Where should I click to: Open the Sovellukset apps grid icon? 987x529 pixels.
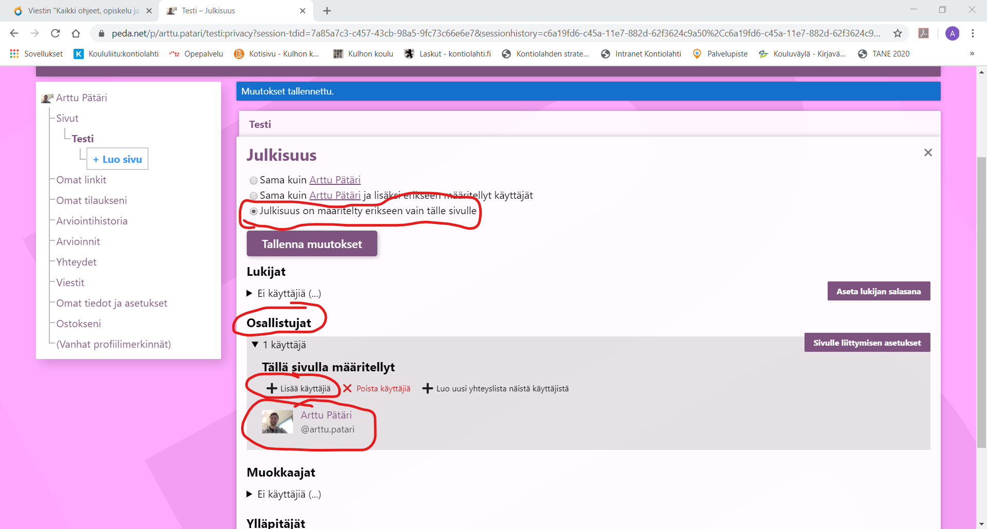[x=14, y=54]
